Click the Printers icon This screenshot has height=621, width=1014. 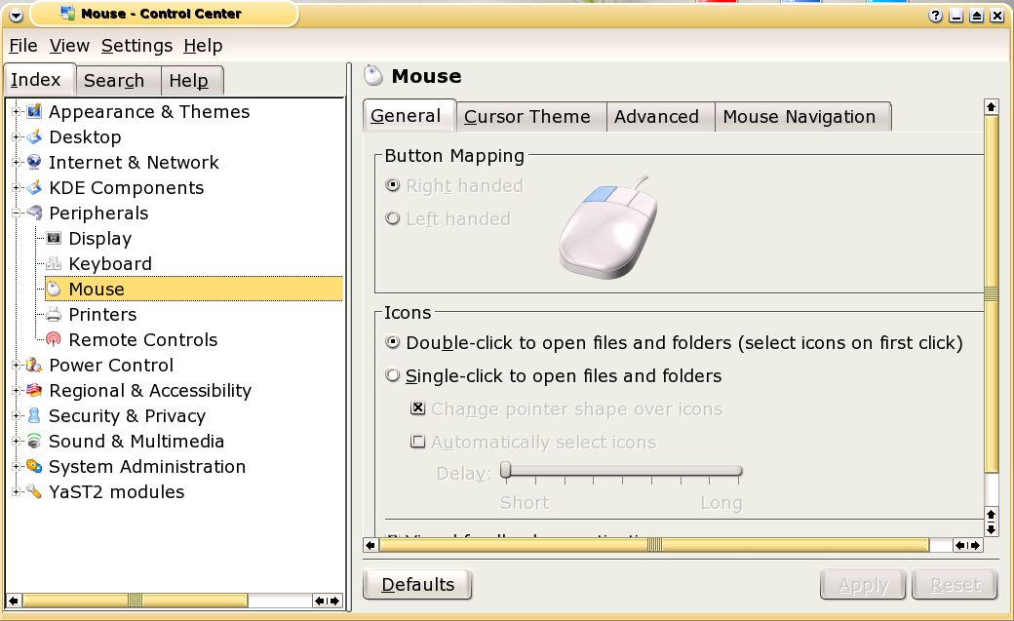[x=54, y=314]
